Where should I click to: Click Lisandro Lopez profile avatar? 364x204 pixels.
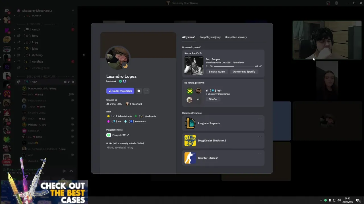point(118,58)
